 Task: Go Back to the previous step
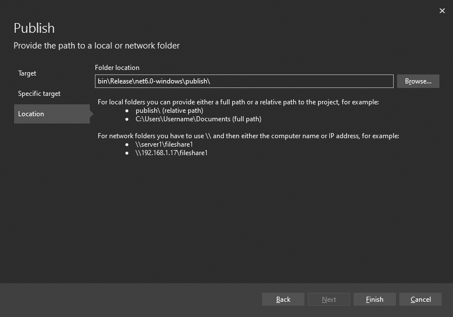pyautogui.click(x=283, y=300)
